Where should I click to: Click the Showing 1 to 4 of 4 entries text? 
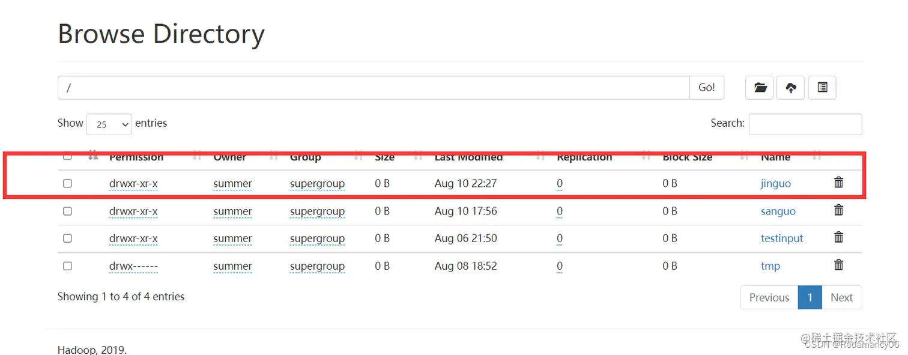point(121,296)
